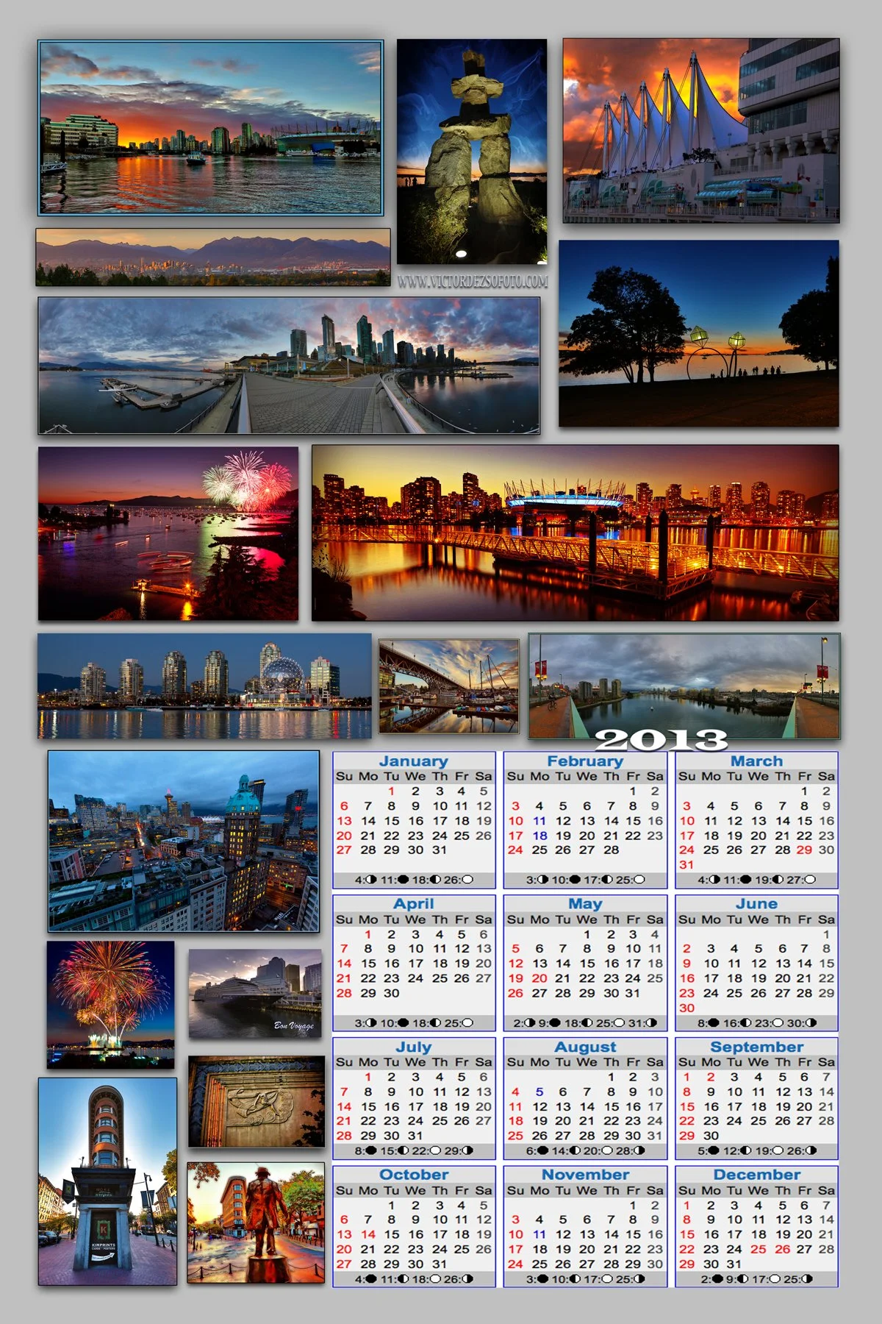Open the illuminated stadium and pier night photo
This screenshot has height=1324, width=882.
point(576,533)
